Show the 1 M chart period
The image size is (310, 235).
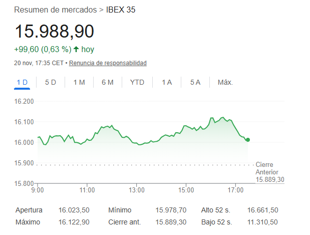tap(79, 82)
